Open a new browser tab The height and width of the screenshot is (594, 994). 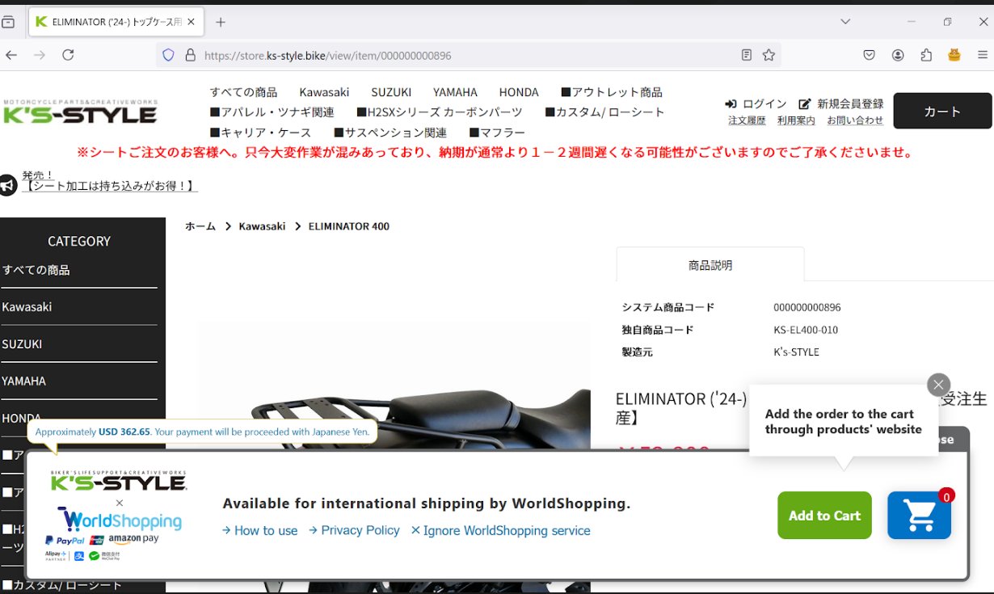click(221, 22)
